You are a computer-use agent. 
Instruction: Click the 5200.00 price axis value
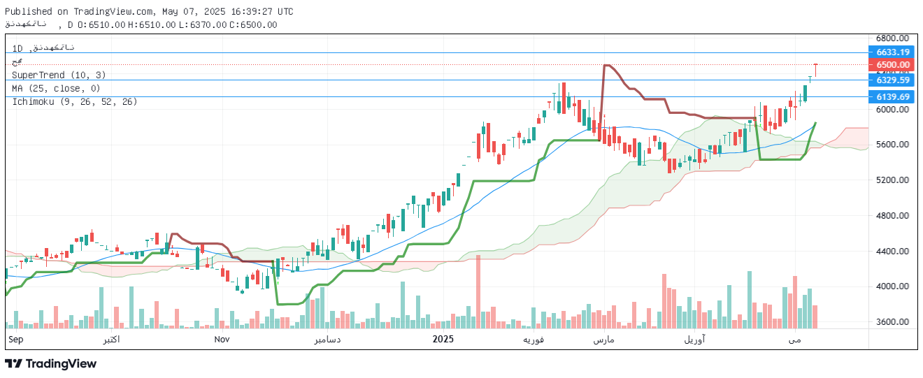click(x=892, y=180)
